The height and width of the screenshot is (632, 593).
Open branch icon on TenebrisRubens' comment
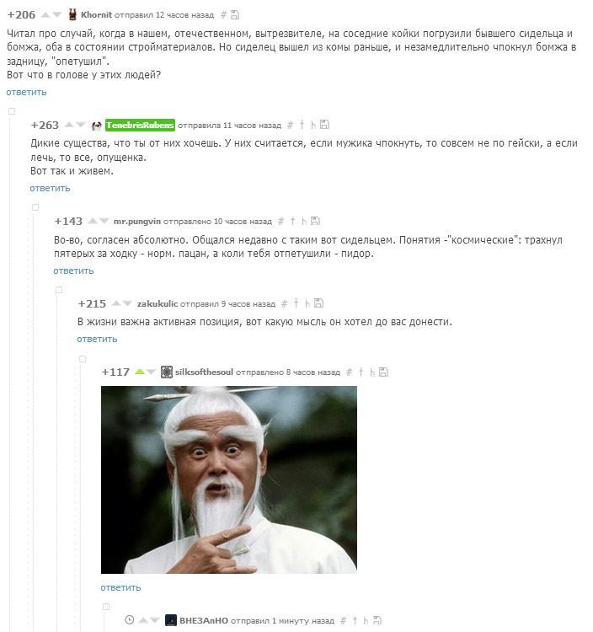click(x=313, y=125)
